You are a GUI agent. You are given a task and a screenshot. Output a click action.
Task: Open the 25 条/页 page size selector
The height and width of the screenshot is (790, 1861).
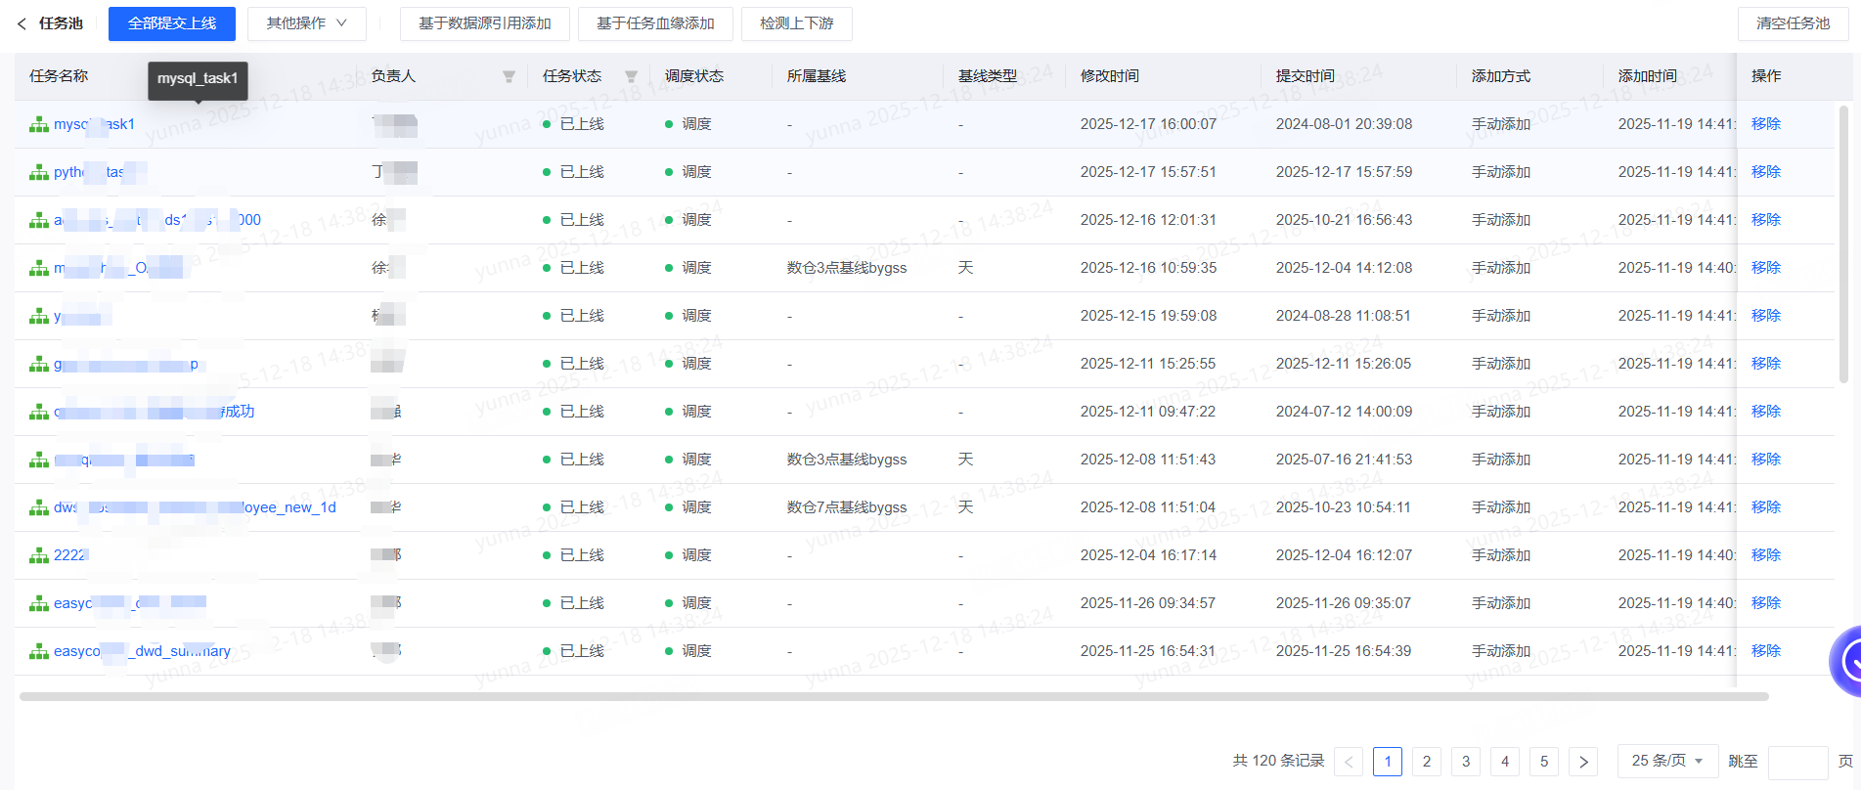[x=1667, y=761]
